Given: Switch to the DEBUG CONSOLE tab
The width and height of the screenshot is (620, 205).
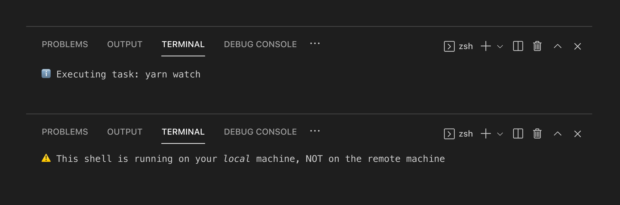Looking at the screenshot, I should [260, 44].
